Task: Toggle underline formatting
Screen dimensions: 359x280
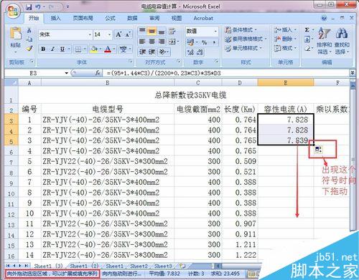Action: [x=62, y=49]
